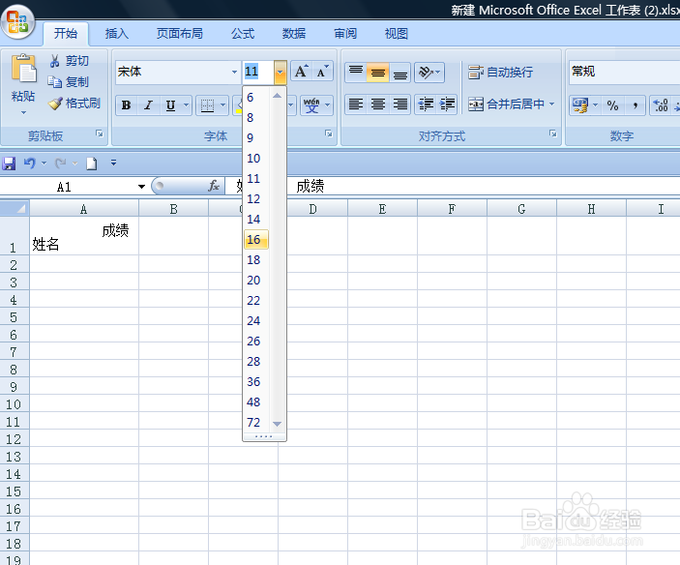Click the select all corner button
Screen dimensions: 680x565
pyautogui.click(x=15, y=209)
